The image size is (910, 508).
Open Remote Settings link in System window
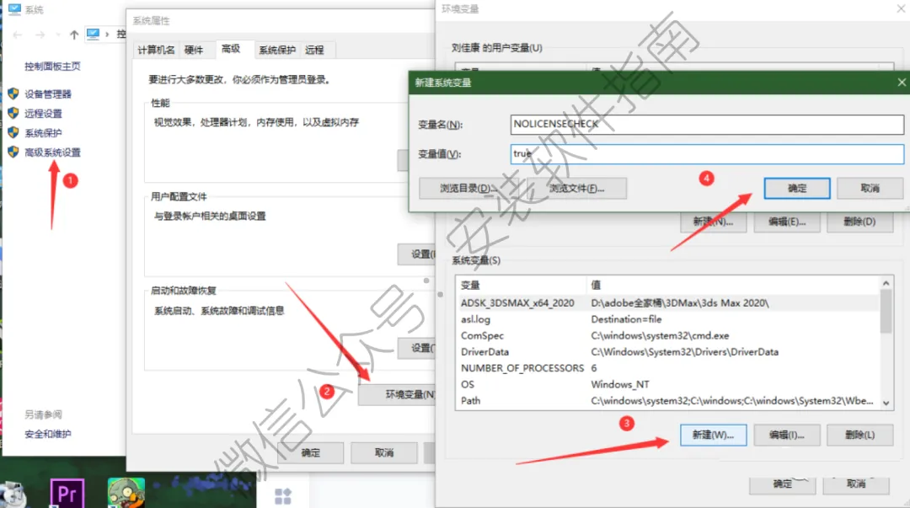click(x=43, y=113)
